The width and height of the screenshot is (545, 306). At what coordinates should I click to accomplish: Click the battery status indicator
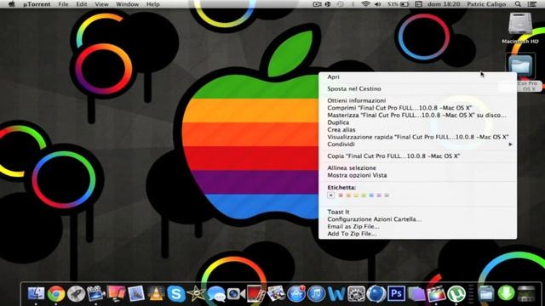[x=398, y=4]
